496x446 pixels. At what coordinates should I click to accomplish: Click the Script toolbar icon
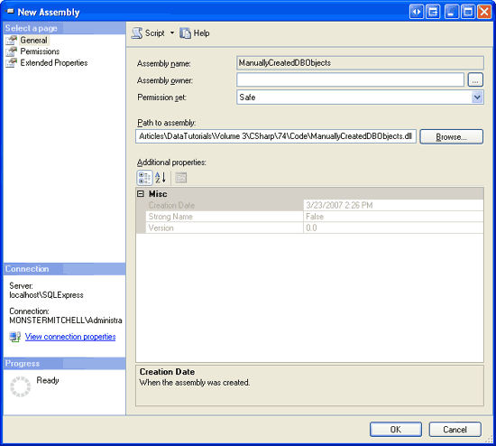137,33
